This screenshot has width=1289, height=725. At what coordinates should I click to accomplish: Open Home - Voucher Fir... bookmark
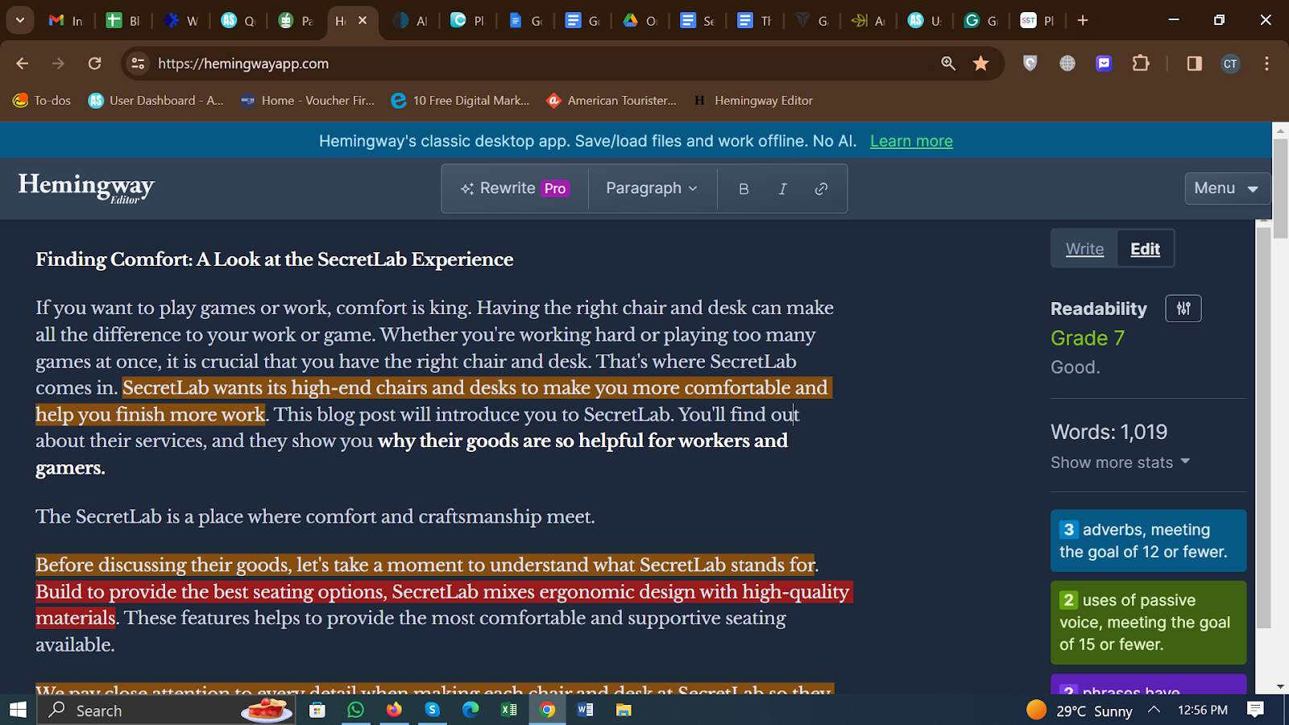[x=308, y=101]
